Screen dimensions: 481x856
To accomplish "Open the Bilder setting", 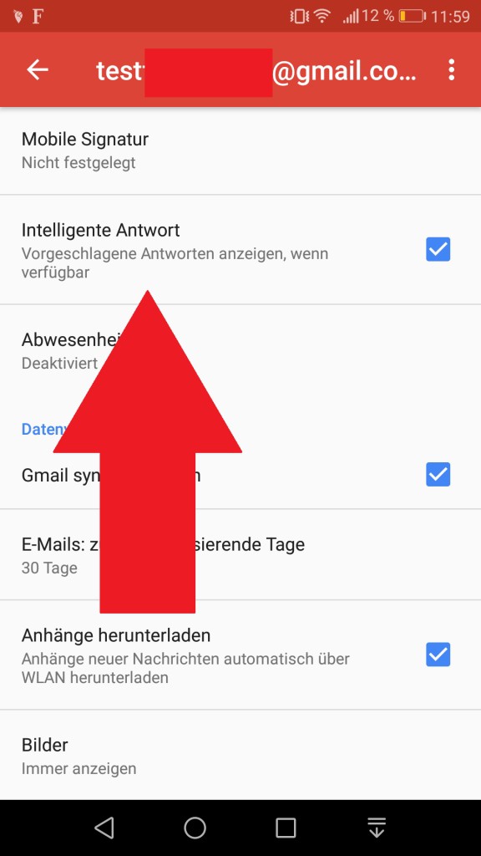I will (x=240, y=756).
